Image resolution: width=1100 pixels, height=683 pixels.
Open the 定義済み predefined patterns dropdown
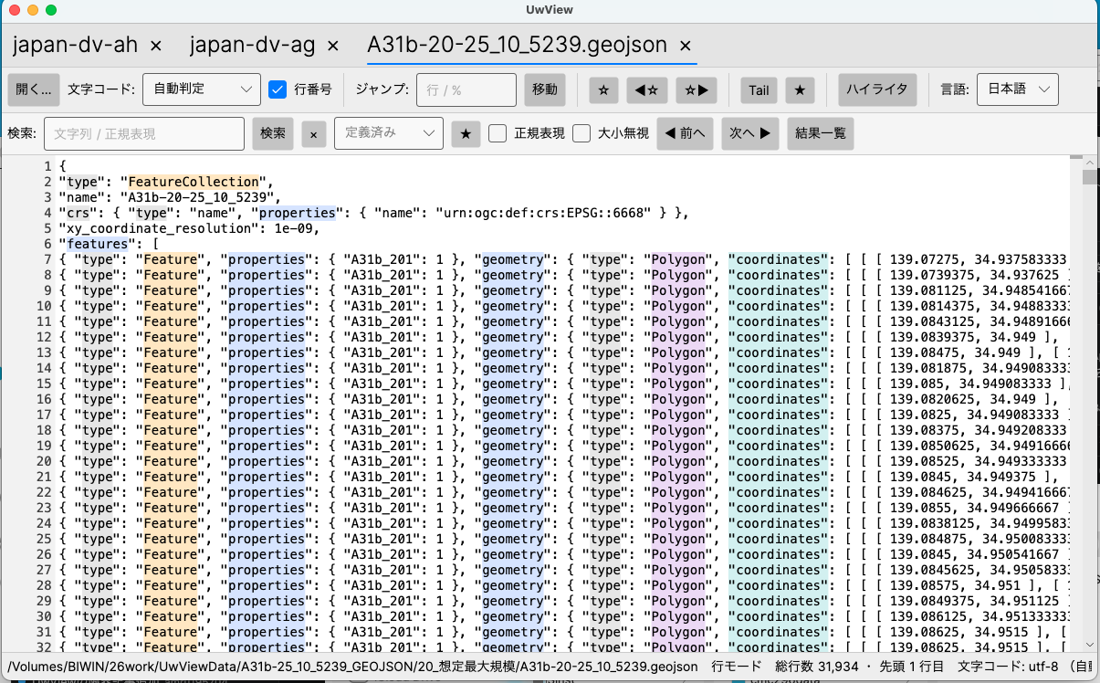pos(389,133)
